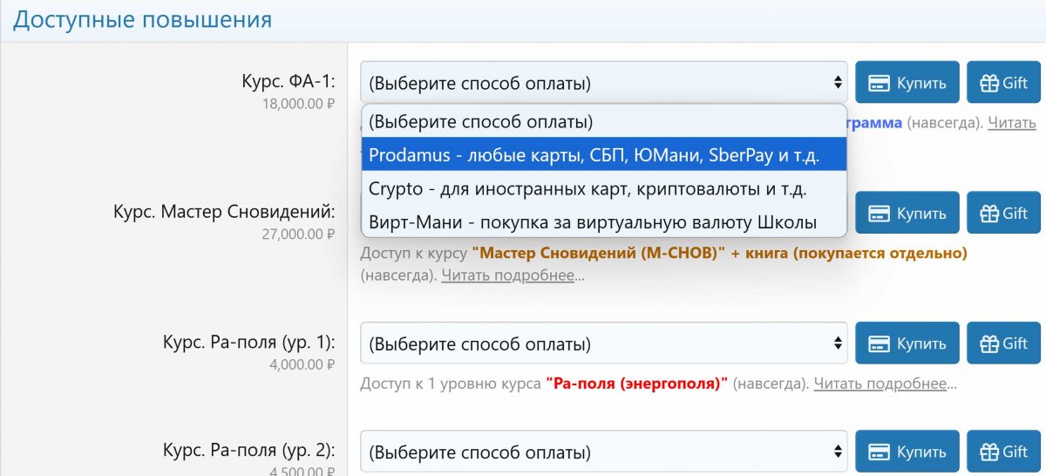
Task: Click the gift icon for Ра-поля ур. 1
Action: click(x=989, y=343)
